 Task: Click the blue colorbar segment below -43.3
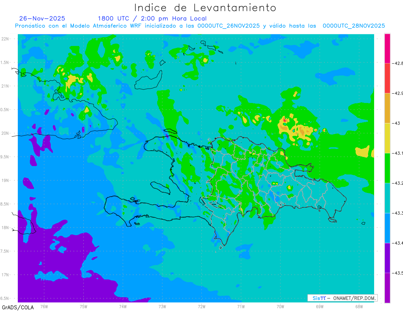coord(387,228)
